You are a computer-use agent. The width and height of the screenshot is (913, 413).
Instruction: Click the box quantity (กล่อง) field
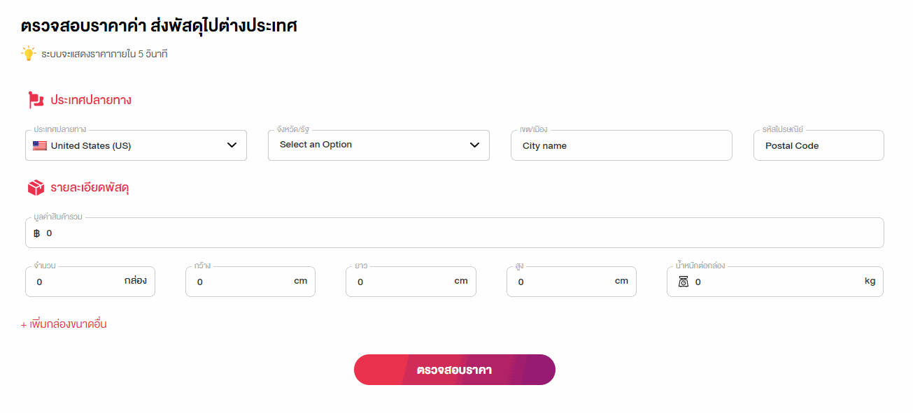pyautogui.click(x=90, y=282)
